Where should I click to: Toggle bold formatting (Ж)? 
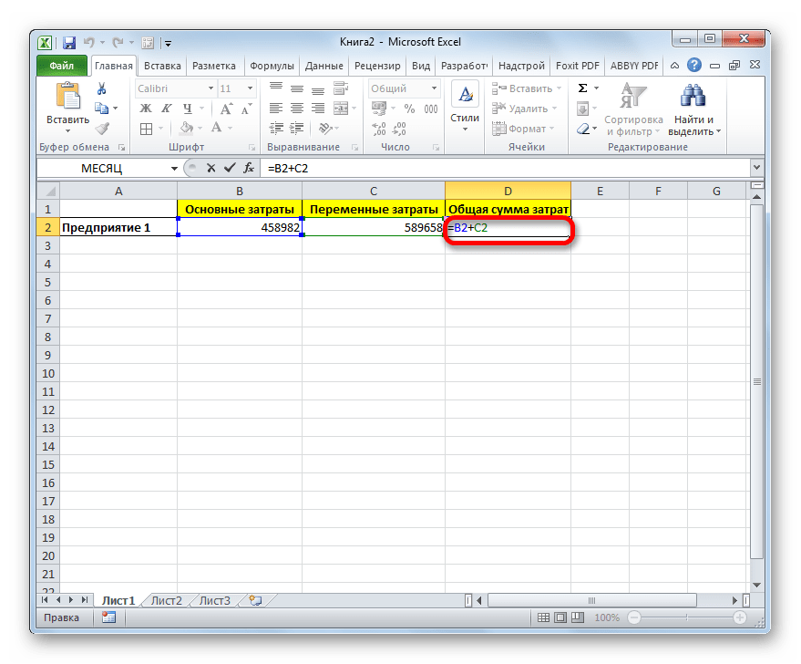pos(145,109)
